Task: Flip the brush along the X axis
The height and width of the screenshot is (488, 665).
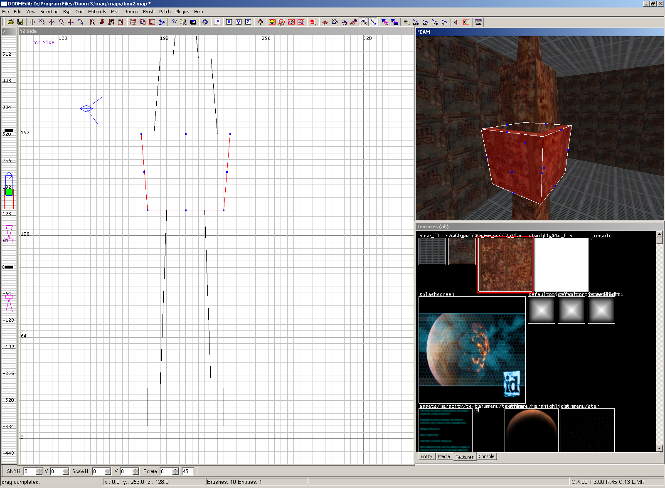Action: [x=32, y=22]
